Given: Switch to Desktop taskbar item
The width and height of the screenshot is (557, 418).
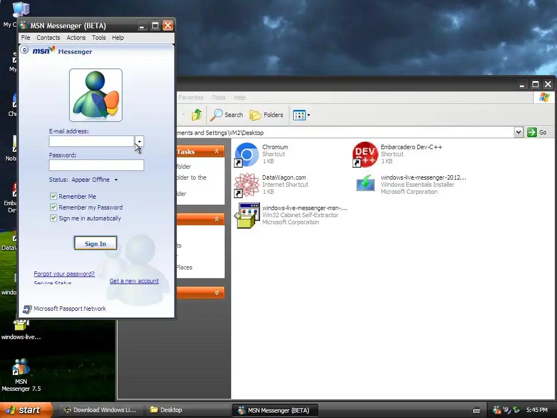Looking at the screenshot, I should 188,410.
